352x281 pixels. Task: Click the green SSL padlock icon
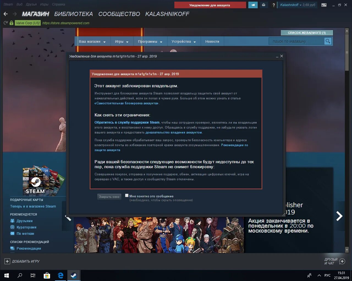click(x=11, y=23)
